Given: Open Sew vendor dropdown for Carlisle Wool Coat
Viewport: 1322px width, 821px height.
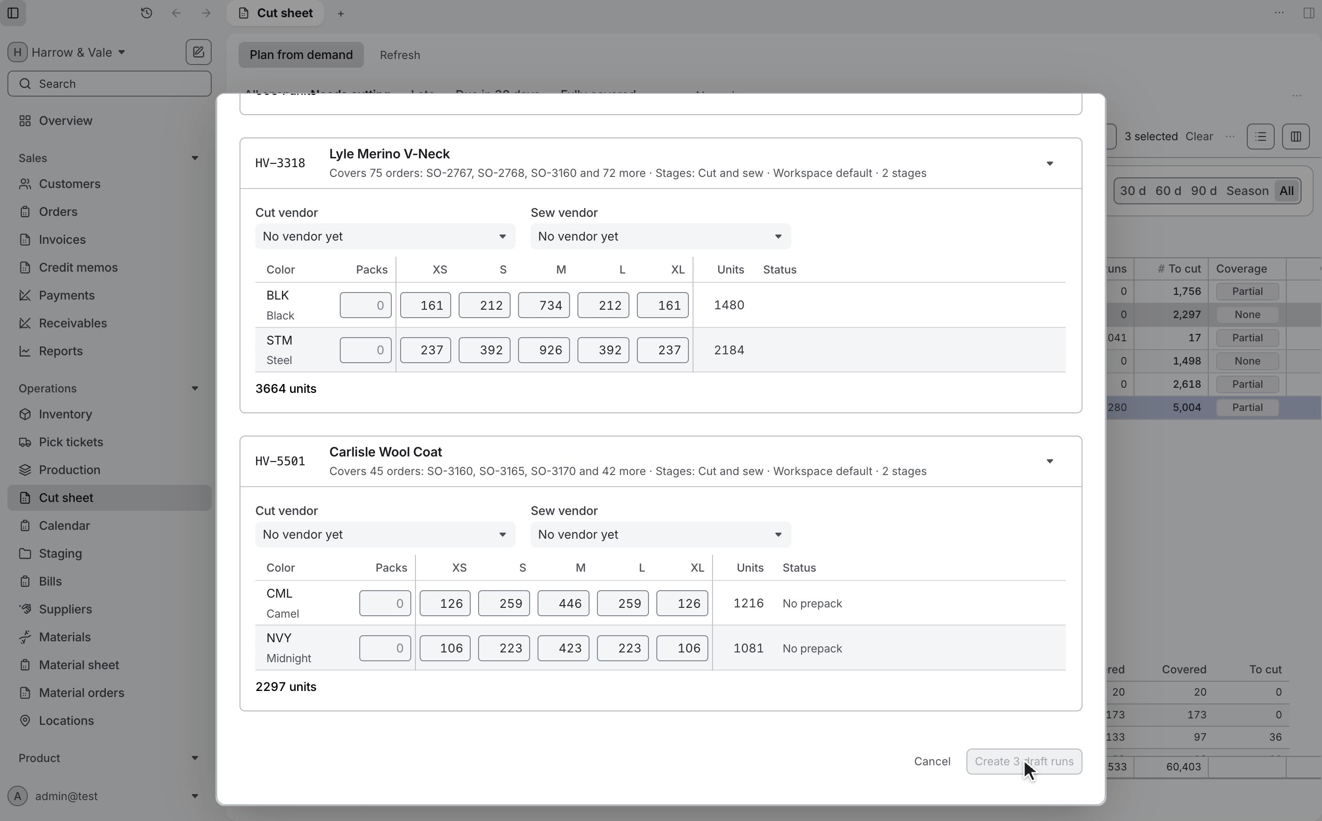Looking at the screenshot, I should coord(661,534).
